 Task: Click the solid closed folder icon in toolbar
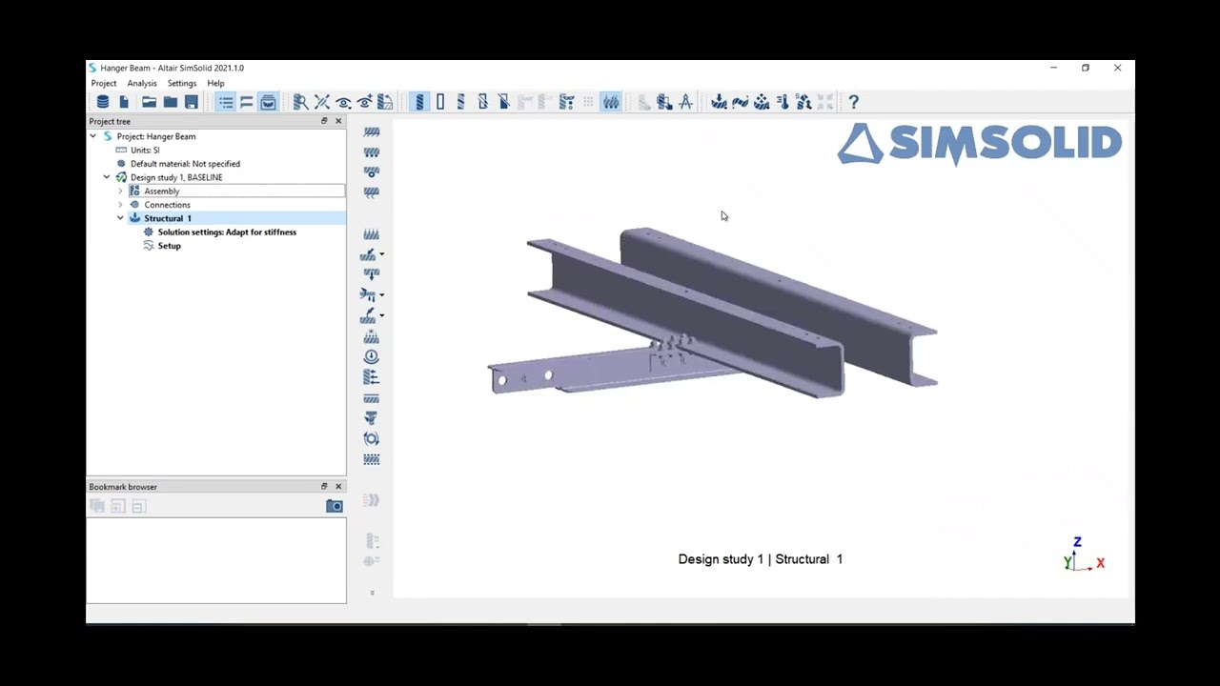pos(171,102)
